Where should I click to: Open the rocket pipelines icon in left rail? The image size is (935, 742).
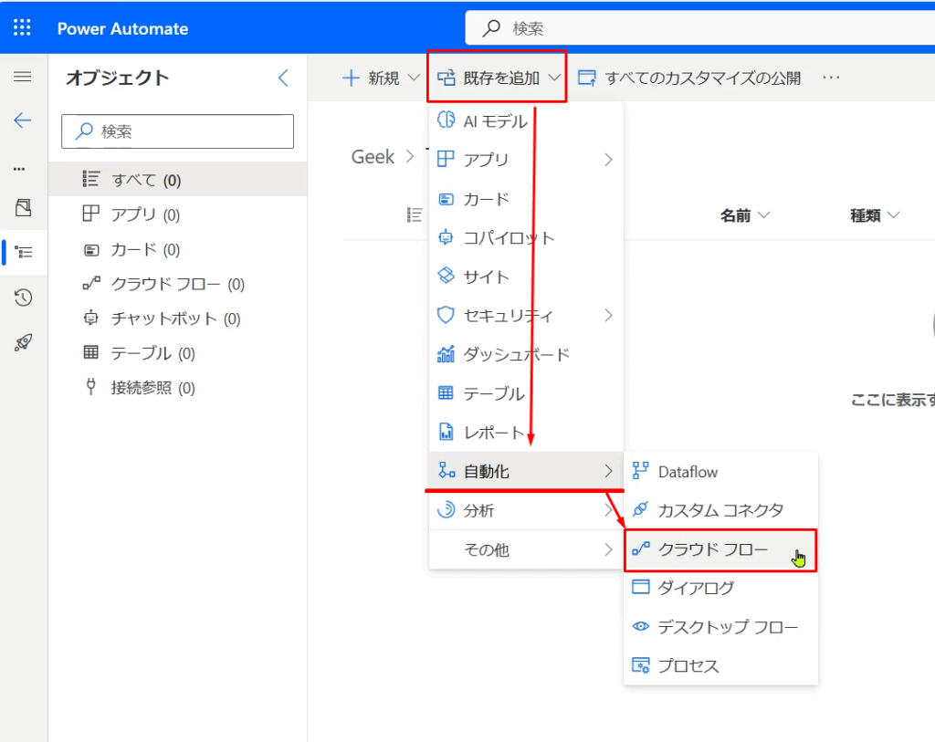coord(23,342)
